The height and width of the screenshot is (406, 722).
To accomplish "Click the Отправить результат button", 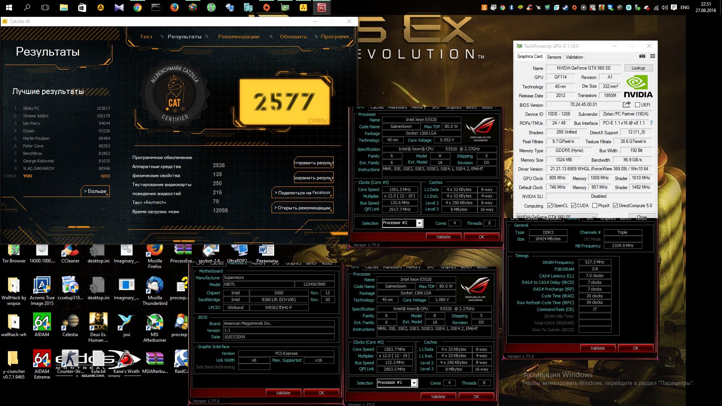I will pyautogui.click(x=314, y=163).
